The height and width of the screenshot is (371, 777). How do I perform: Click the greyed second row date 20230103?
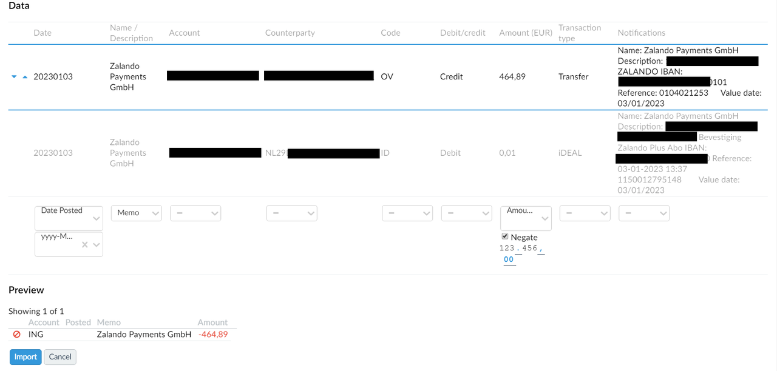click(x=53, y=153)
